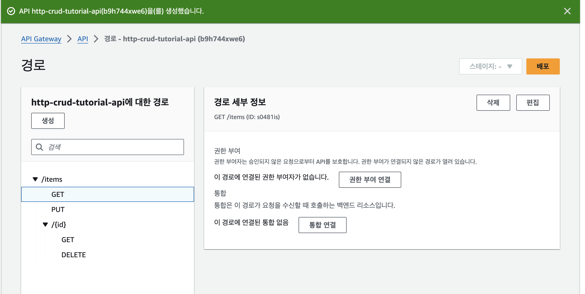Screen dimensions: 585x294
Task: Click the 권한 부여 연결 button
Action: pyautogui.click(x=370, y=179)
